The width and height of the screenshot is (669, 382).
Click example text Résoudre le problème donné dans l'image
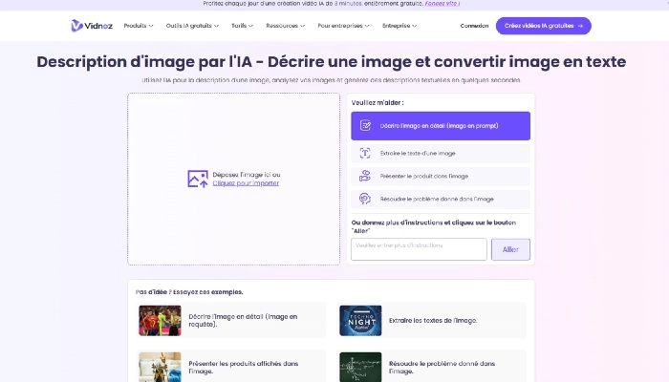coord(442,367)
